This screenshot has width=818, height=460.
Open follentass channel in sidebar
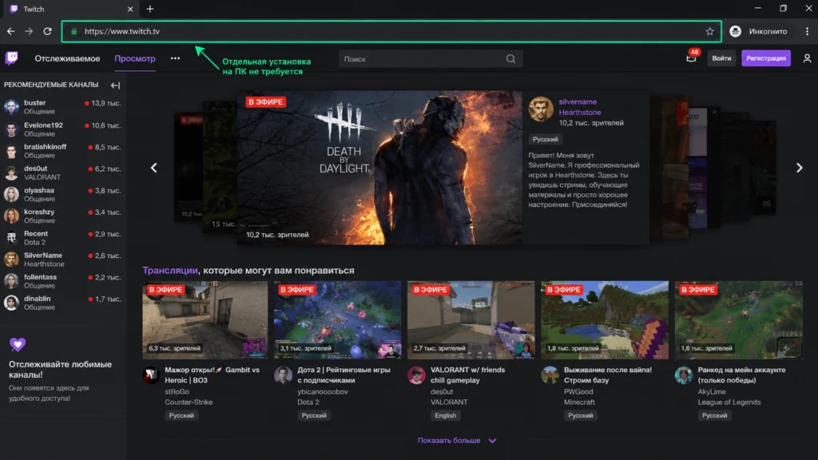pos(62,281)
